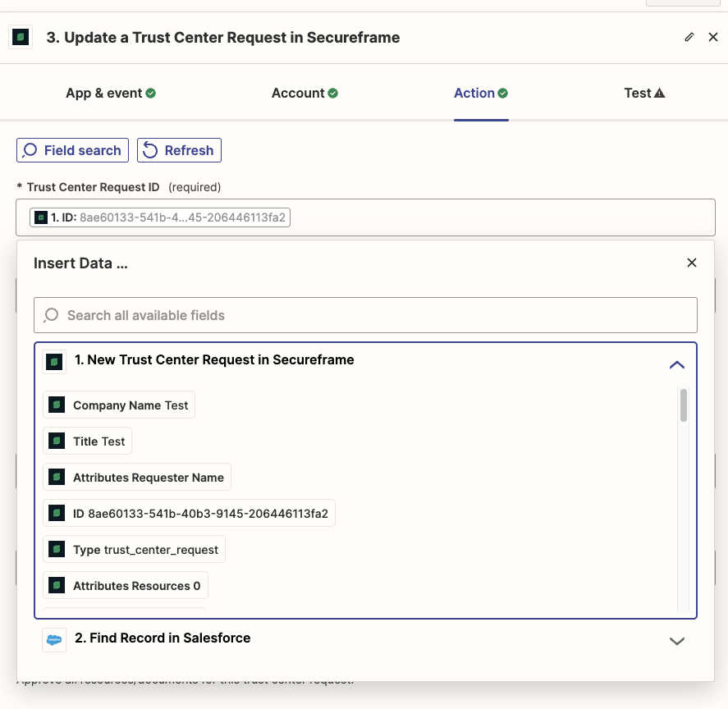Viewport: 728px width, 709px height.
Task: Close the Insert Data popup
Action: pos(692,263)
